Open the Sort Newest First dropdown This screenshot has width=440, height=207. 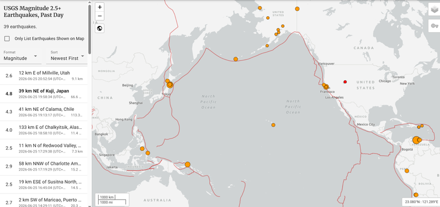(x=67, y=56)
